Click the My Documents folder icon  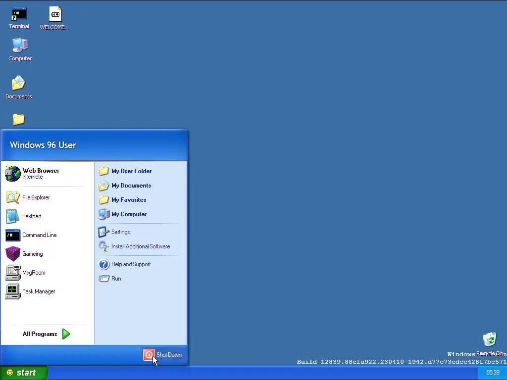click(x=104, y=186)
